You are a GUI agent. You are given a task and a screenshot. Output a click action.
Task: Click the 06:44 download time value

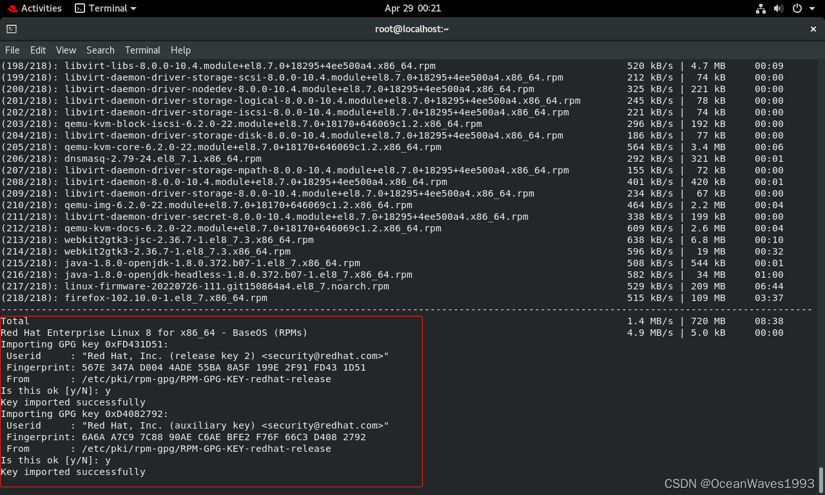[769, 286]
